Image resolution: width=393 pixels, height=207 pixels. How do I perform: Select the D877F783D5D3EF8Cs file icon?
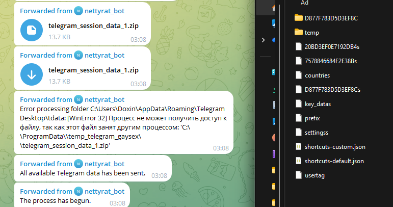299,89
